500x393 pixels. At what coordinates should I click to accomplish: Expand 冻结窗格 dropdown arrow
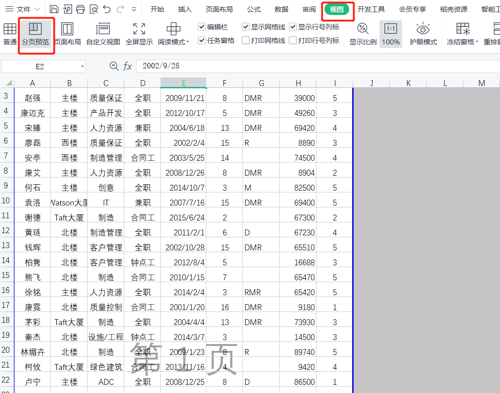477,42
